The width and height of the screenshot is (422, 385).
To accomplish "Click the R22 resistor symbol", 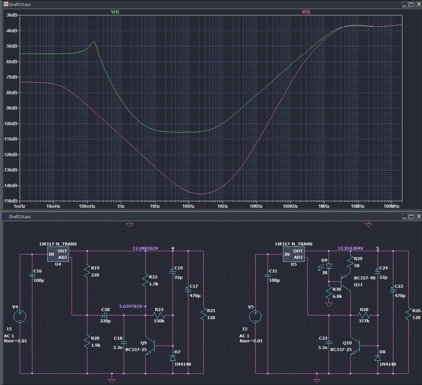I will click(x=145, y=280).
